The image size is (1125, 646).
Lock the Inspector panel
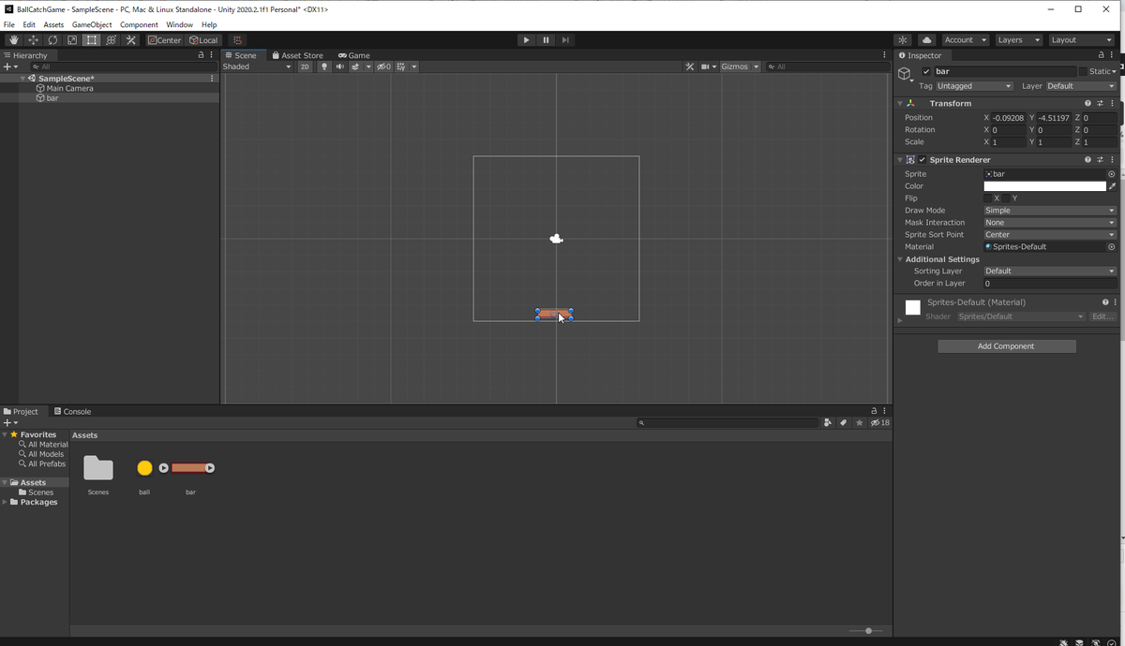tap(1102, 55)
